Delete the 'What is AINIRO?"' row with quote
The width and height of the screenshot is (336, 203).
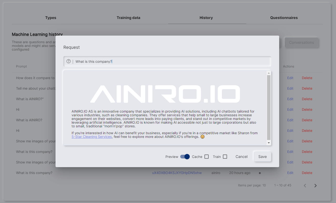(307, 99)
